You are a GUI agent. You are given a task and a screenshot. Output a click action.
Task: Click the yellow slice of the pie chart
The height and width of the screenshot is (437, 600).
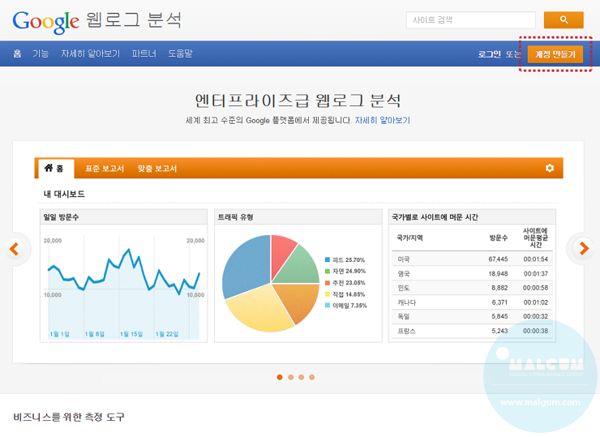click(x=260, y=308)
